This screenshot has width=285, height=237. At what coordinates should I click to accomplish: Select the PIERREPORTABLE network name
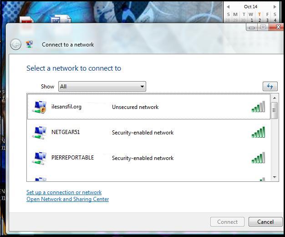tap(72, 158)
